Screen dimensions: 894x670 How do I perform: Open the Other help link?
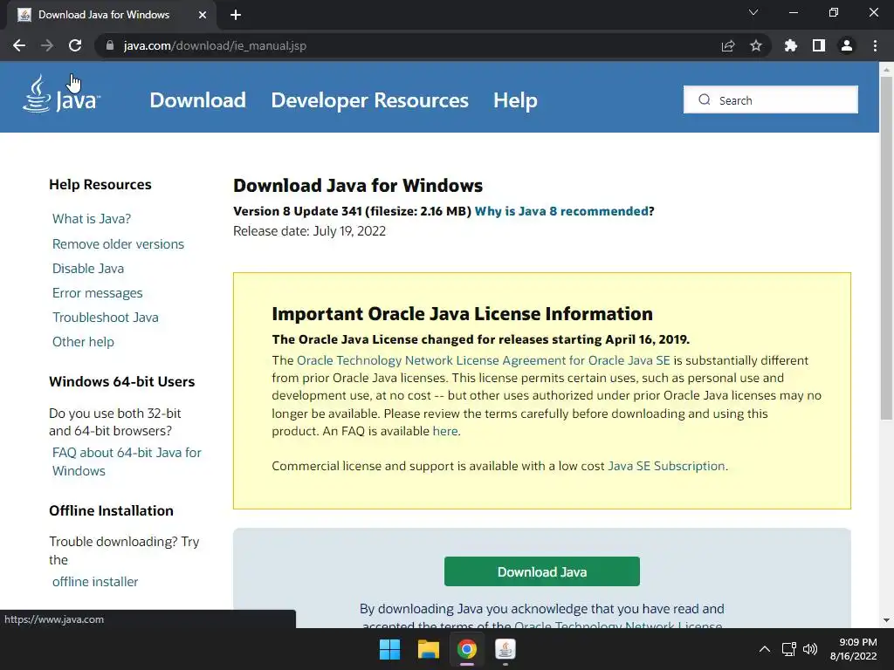click(83, 342)
